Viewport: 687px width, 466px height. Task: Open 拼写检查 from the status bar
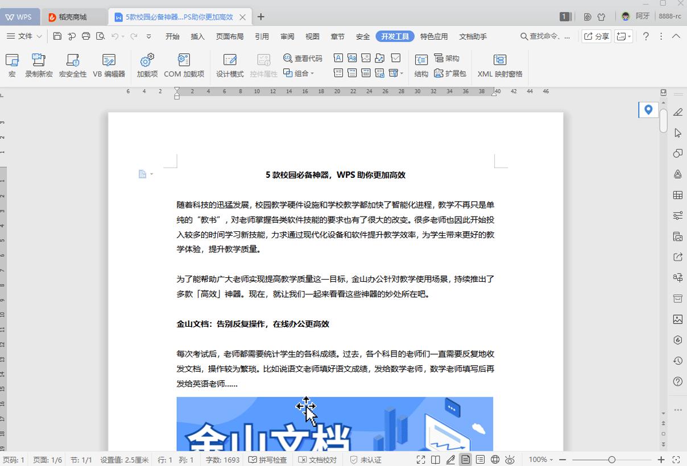pos(267,460)
